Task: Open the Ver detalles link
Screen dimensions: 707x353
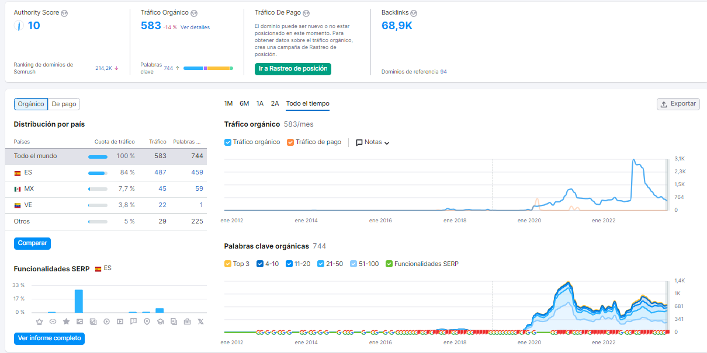Action: pyautogui.click(x=195, y=27)
